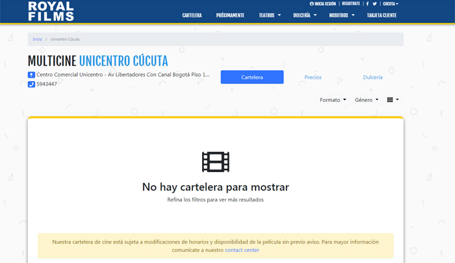Expand the Teatros menu
455x263 pixels.
click(x=270, y=15)
